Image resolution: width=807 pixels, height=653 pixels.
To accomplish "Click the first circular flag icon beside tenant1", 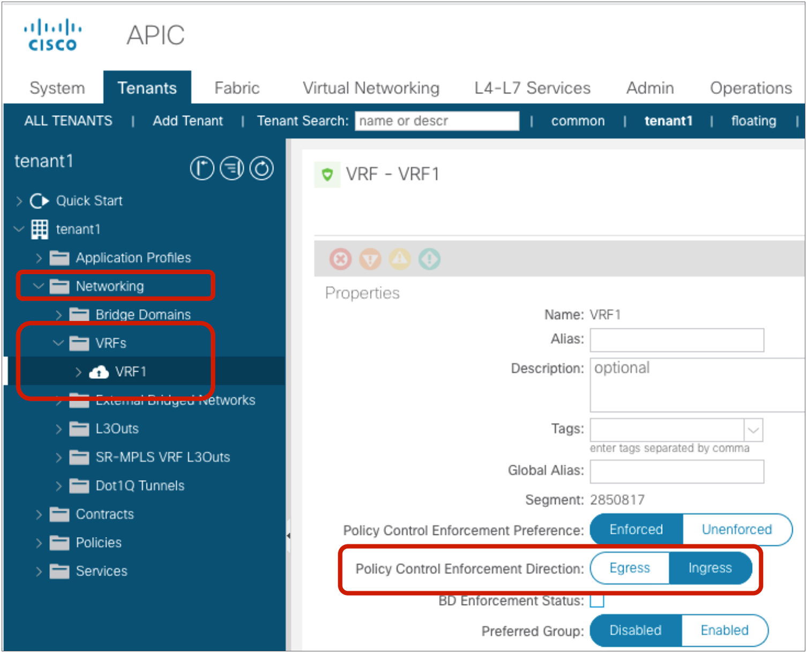I will [x=202, y=169].
